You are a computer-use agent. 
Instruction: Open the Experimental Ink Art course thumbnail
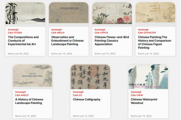tap(25, 13)
